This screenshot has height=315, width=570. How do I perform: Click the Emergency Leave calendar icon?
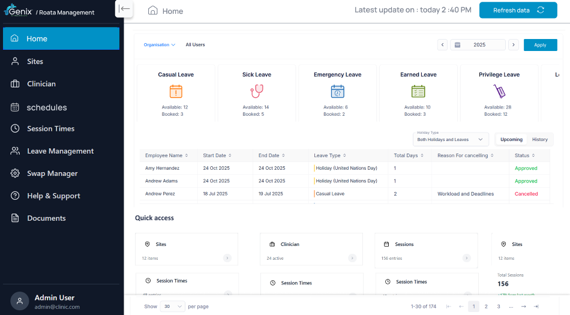(x=337, y=91)
